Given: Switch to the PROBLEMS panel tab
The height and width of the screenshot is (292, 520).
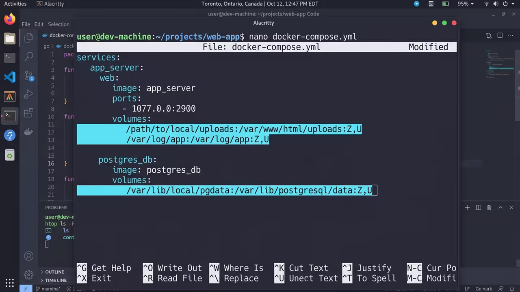Looking at the screenshot, I should coord(56,208).
